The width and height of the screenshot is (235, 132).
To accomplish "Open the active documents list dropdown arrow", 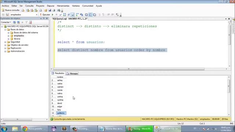I will point(226,19).
